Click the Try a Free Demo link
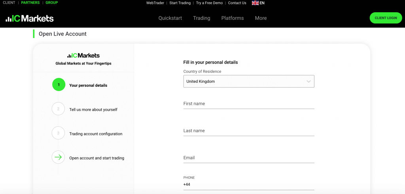This screenshot has height=194, width=405. coord(210,3)
